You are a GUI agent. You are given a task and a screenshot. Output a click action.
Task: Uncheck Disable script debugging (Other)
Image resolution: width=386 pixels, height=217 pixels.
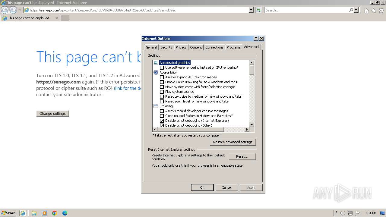coord(162,125)
